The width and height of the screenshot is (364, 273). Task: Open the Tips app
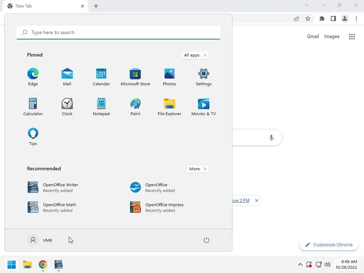point(33,137)
